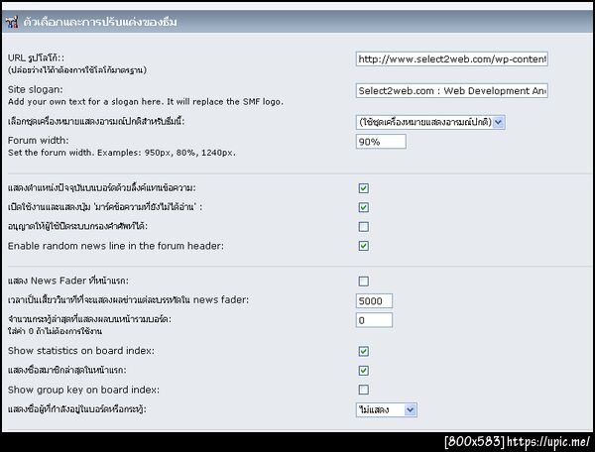Enable allow users to disable word censor

point(364,227)
